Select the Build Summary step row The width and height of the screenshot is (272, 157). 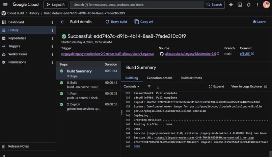point(88,74)
